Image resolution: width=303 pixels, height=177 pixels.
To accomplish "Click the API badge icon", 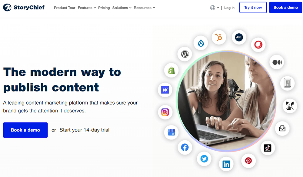I will pyautogui.click(x=239, y=37).
